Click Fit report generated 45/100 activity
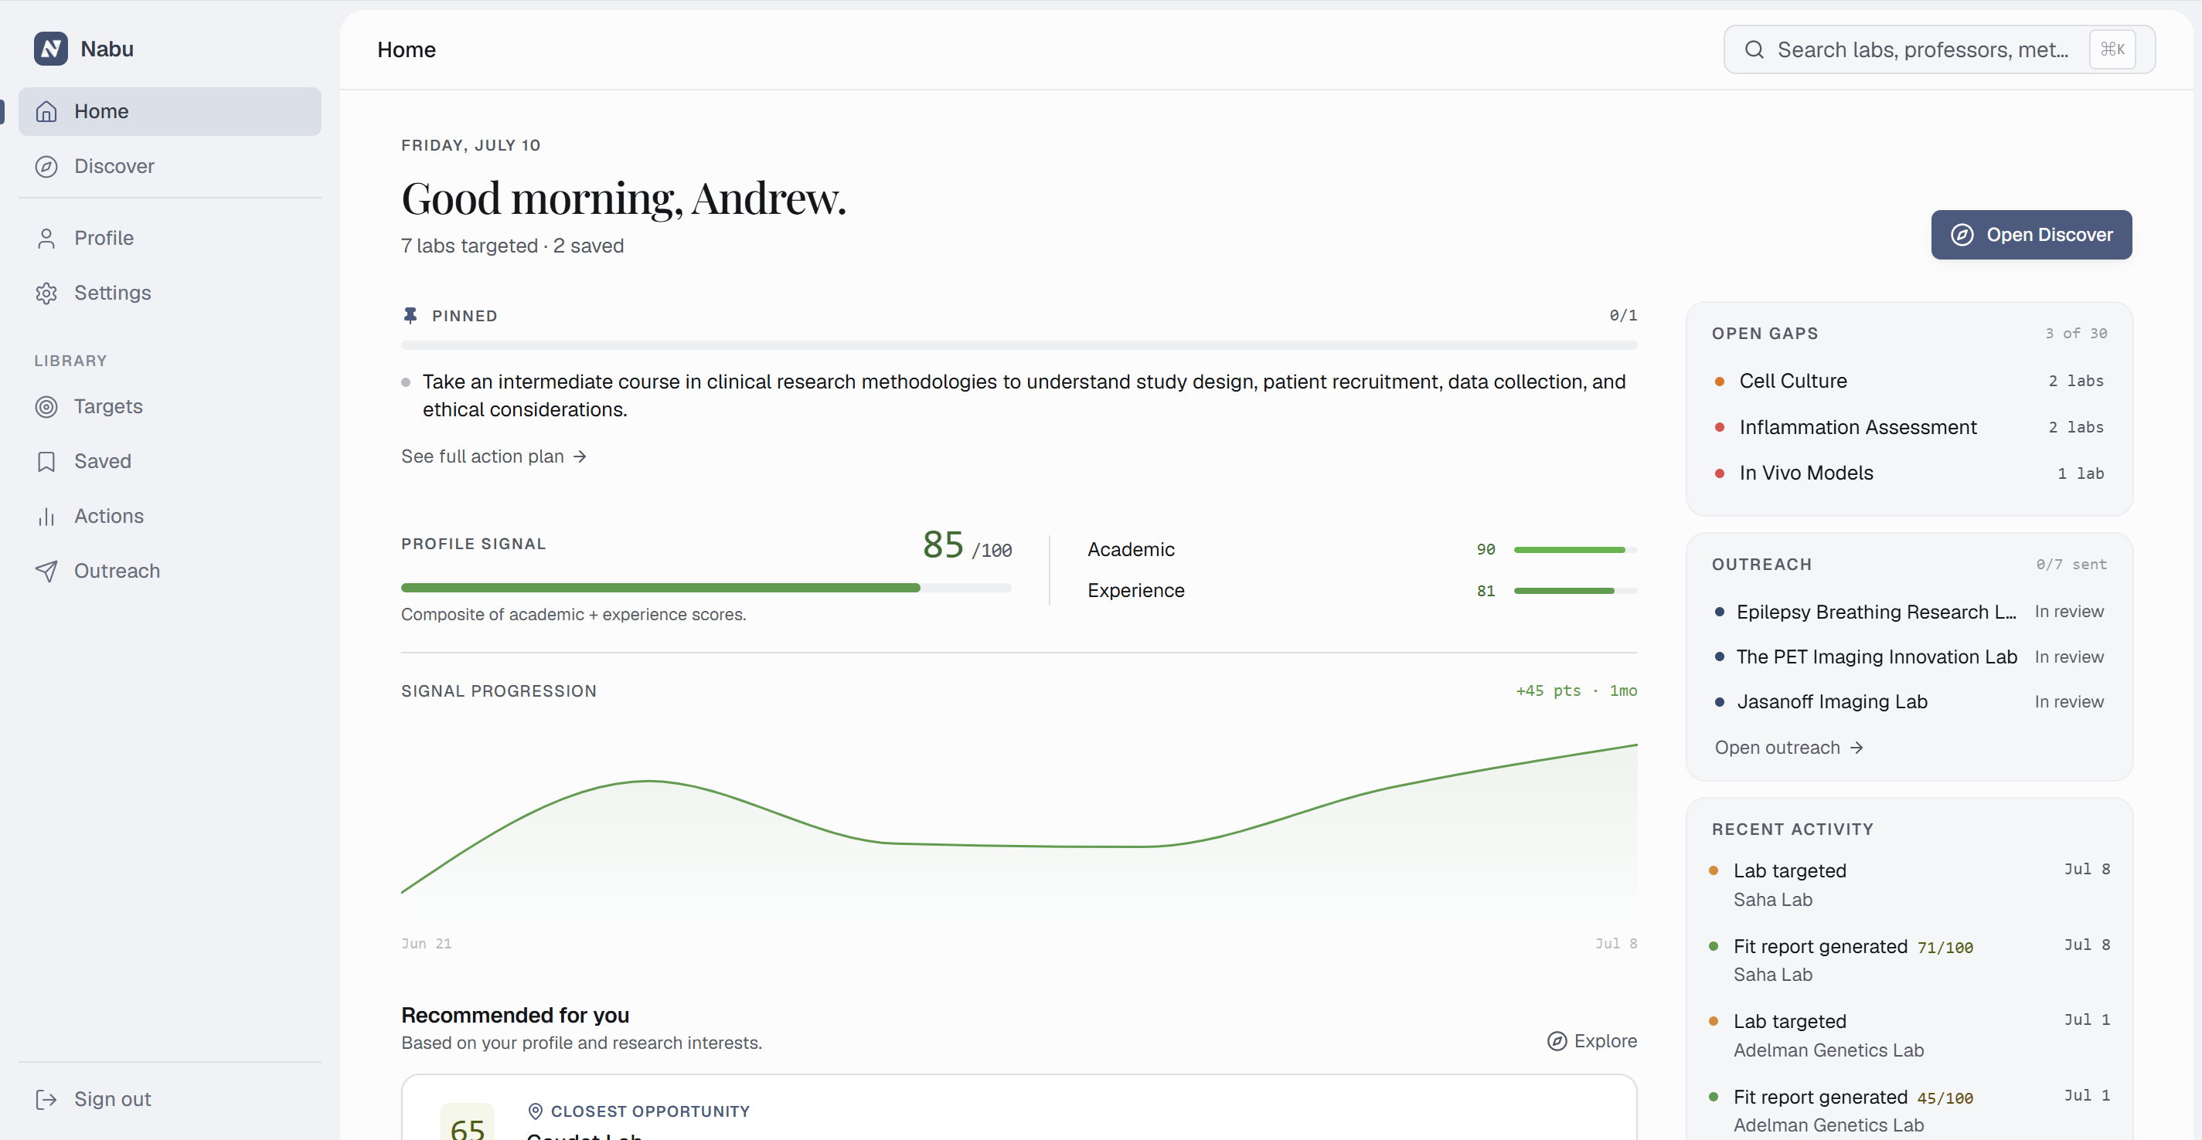 tap(1909, 1110)
